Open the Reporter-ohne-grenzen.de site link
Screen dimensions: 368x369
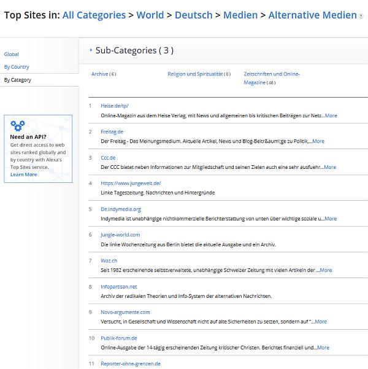(x=131, y=363)
